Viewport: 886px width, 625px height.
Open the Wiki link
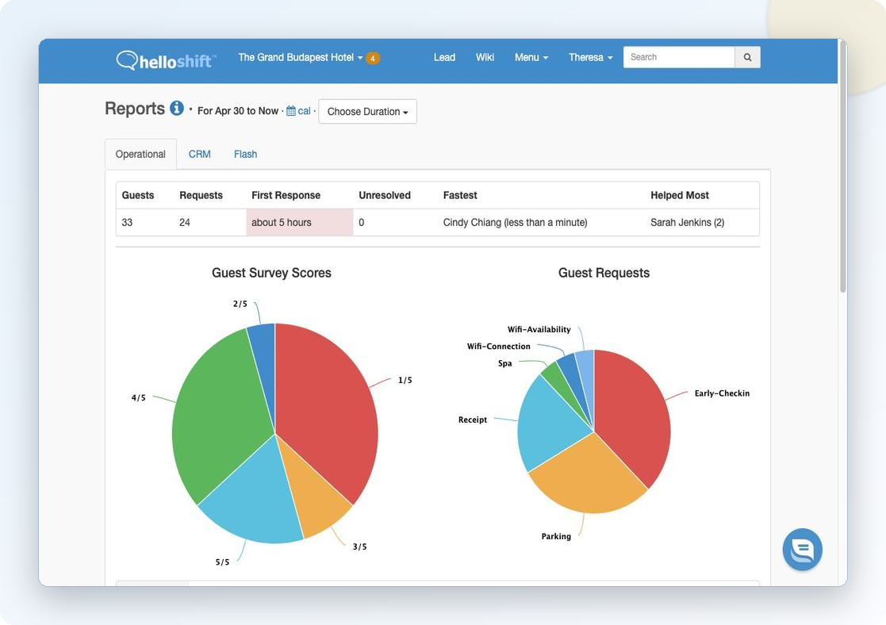[485, 57]
